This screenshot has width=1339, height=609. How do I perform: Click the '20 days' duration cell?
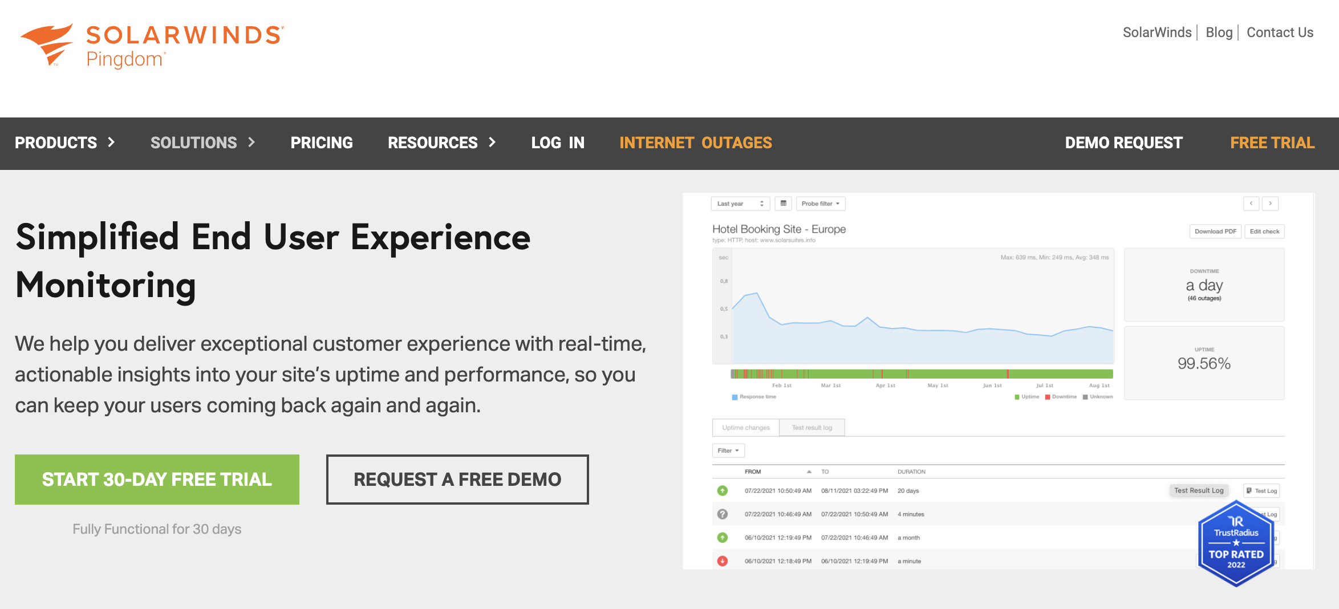coord(908,491)
